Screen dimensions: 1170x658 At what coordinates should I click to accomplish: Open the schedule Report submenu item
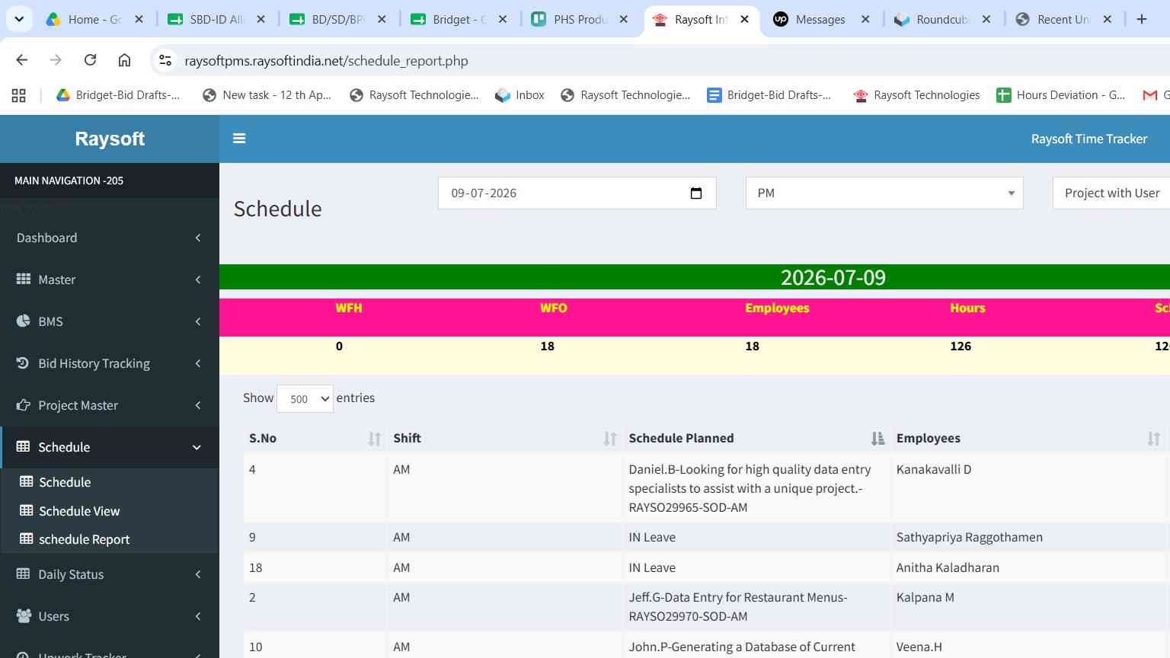click(x=84, y=539)
